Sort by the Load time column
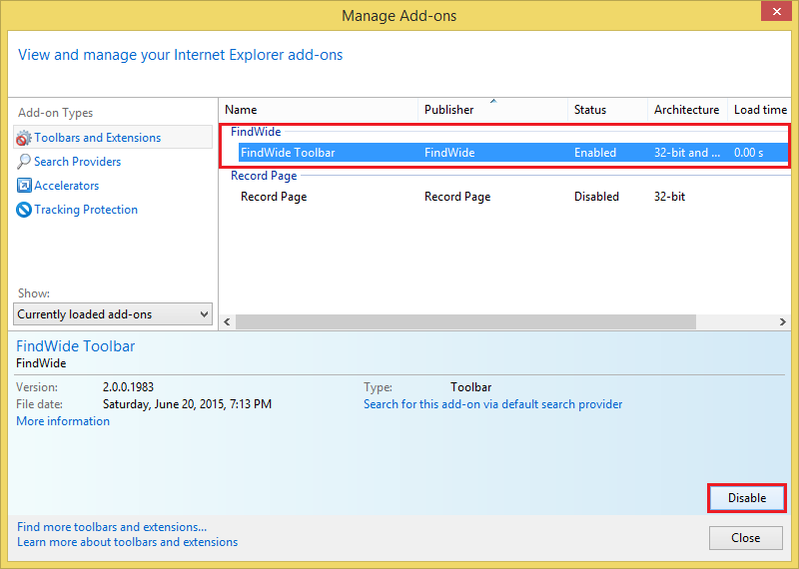The height and width of the screenshot is (569, 799). [759, 110]
